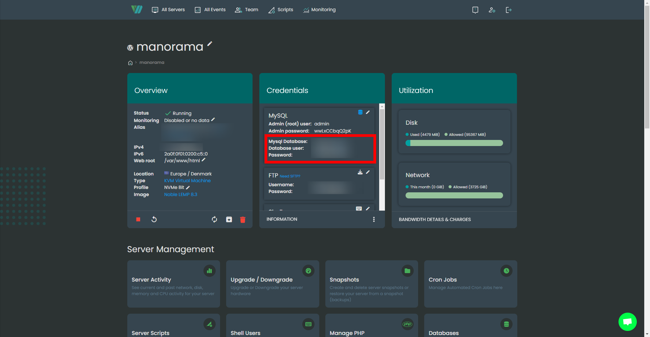Image resolution: width=650 pixels, height=337 pixels.
Task: Go to All Events
Action: pos(210,10)
